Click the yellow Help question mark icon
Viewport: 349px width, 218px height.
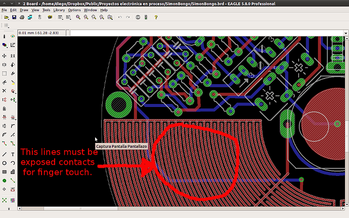[x=156, y=17]
